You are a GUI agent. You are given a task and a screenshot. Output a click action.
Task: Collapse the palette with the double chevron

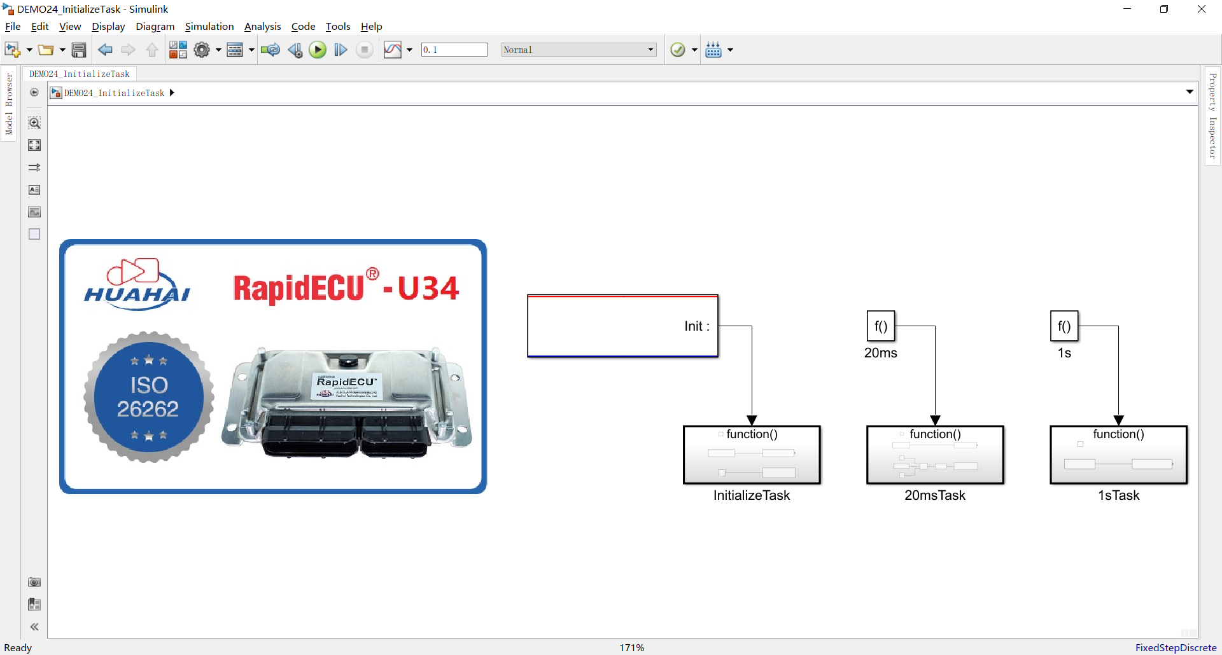pyautogui.click(x=34, y=627)
